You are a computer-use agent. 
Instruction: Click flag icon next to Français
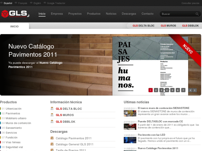(x=16, y=3)
